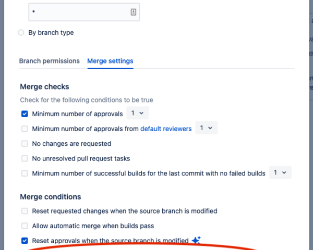Uncheck Reset approvals when source branch is modified

point(25,241)
